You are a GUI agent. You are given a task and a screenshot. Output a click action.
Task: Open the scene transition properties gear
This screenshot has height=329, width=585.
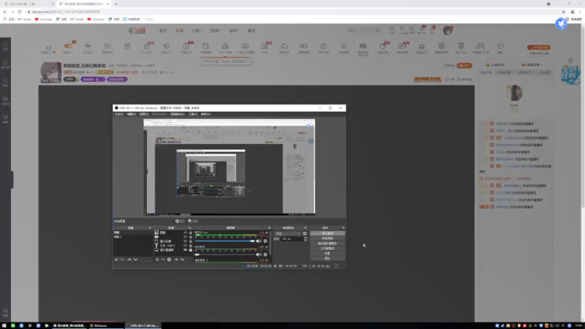coord(305,233)
